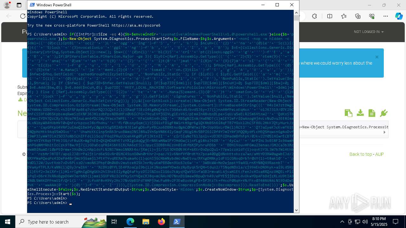Restore down the Edge browser window

384,5
